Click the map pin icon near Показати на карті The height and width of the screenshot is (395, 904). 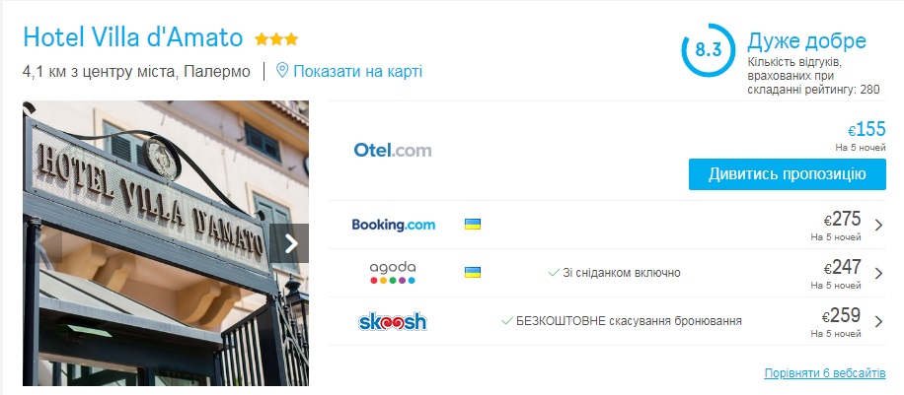(x=282, y=71)
